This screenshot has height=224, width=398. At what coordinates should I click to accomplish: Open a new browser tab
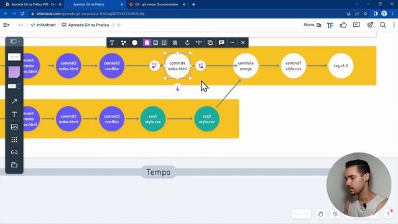click(x=193, y=4)
